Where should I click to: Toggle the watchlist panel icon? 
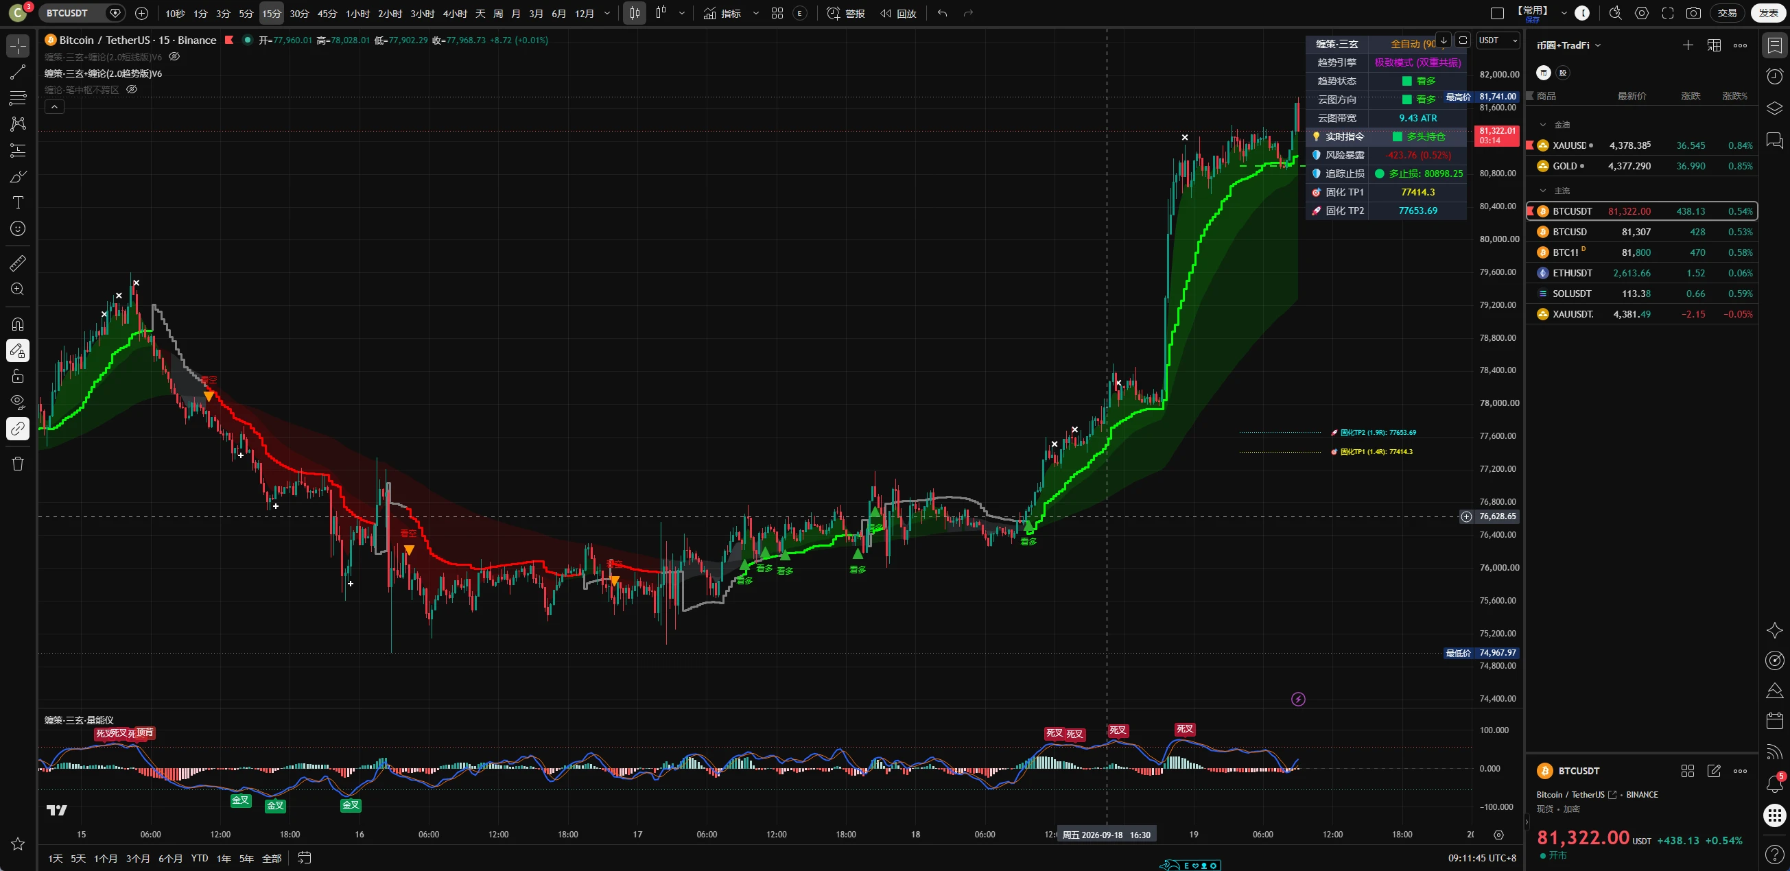(1775, 46)
